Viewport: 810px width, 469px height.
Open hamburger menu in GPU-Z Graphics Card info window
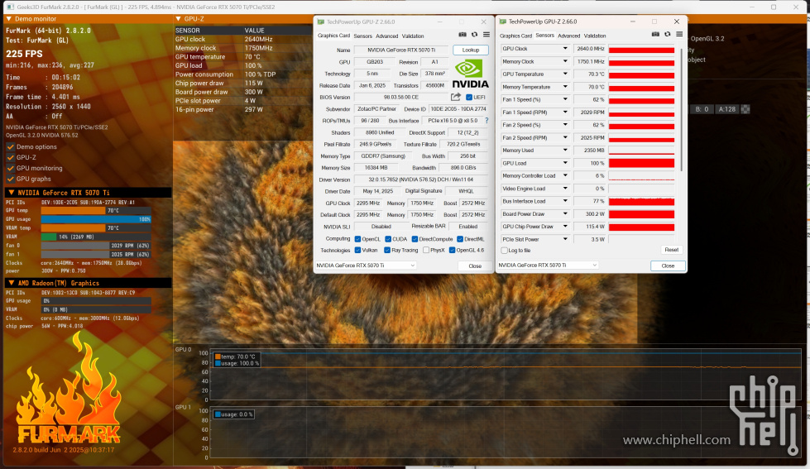tap(486, 35)
